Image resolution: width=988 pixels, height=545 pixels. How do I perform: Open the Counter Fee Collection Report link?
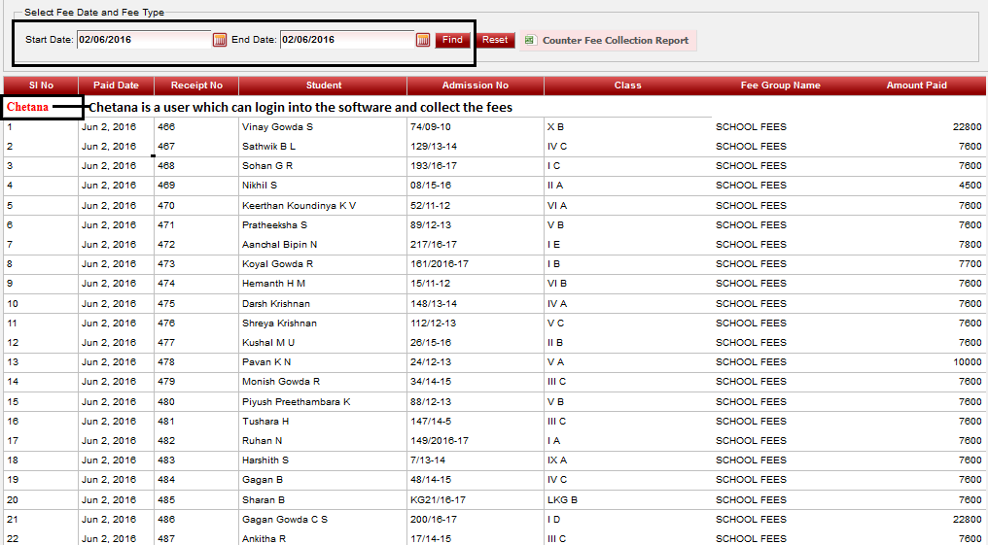[615, 41]
